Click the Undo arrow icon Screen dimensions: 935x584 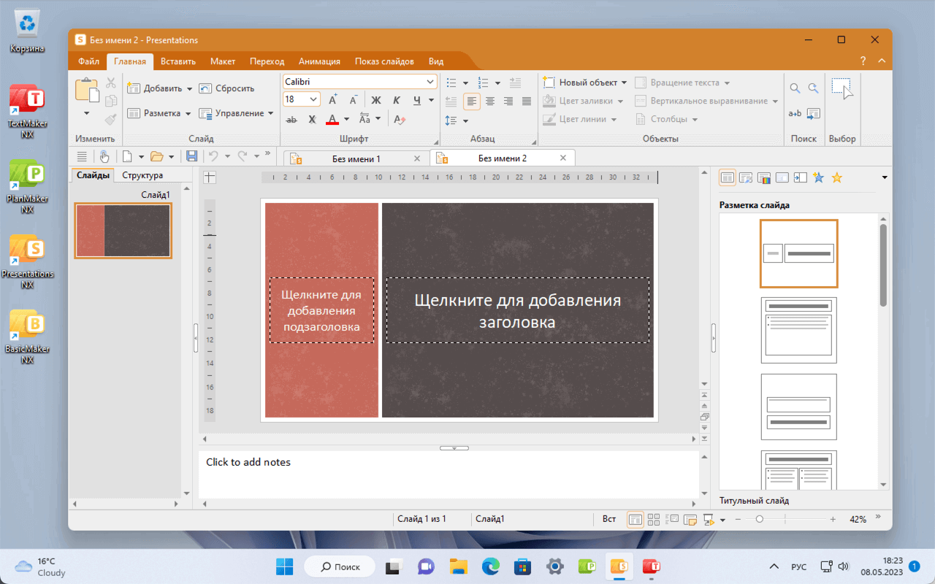213,156
